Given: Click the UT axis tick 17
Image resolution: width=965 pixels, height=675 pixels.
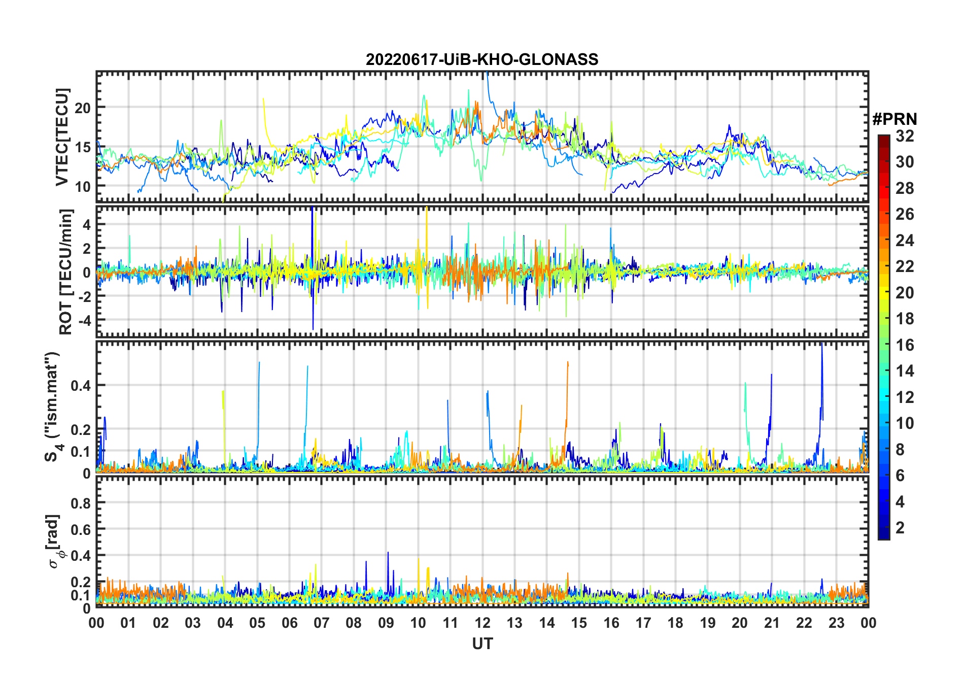Looking at the screenshot, I should coord(643,623).
